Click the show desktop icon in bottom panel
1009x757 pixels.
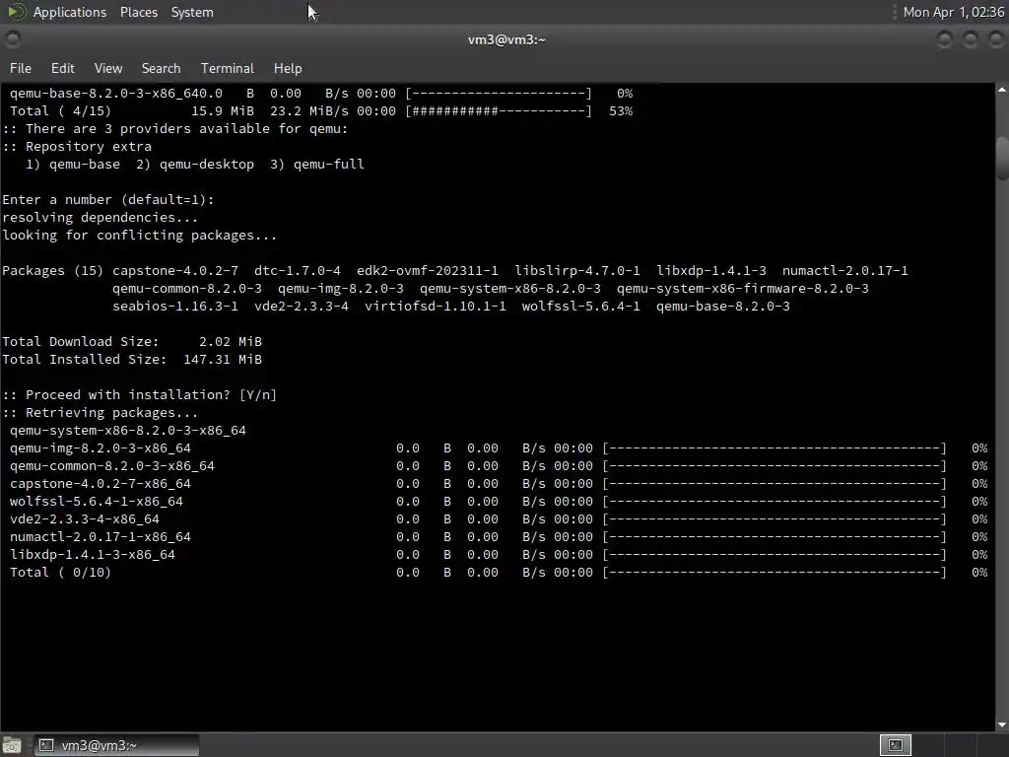pyautogui.click(x=12, y=745)
